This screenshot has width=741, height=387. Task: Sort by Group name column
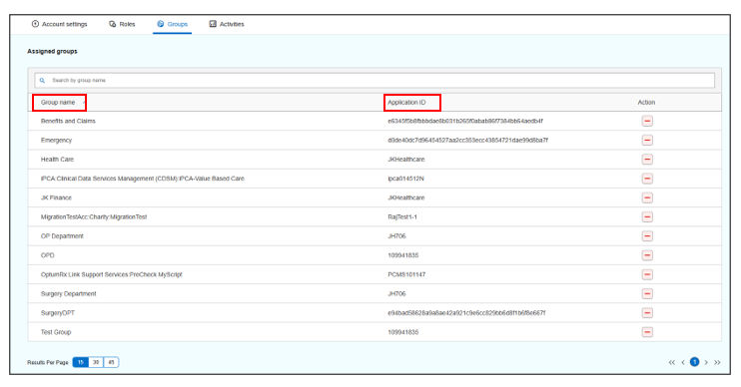point(58,103)
